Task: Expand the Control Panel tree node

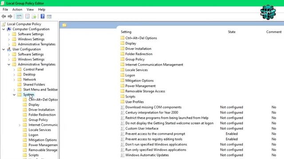Action: [14, 69]
